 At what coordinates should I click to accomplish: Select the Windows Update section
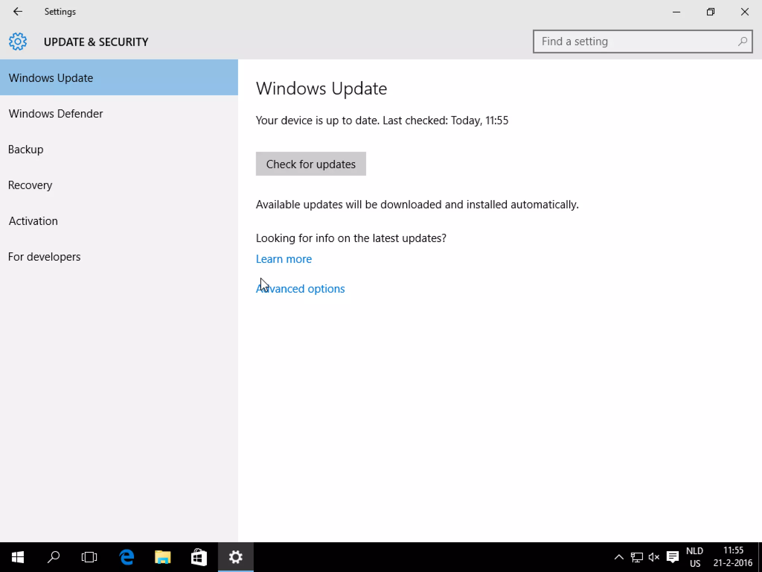(119, 77)
